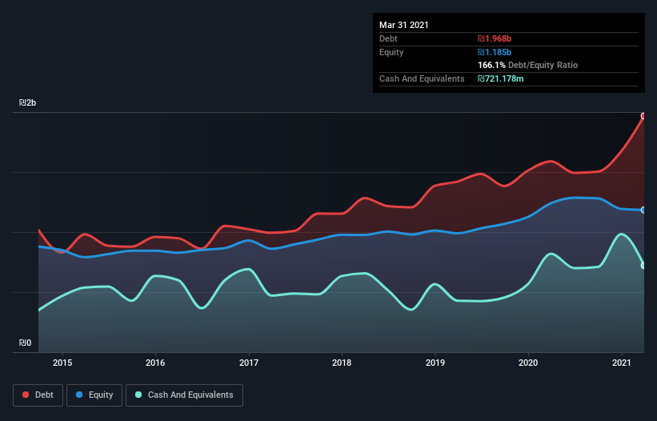The image size is (657, 421).
Task: Click the ₪721.178m cash value
Action: [501, 78]
